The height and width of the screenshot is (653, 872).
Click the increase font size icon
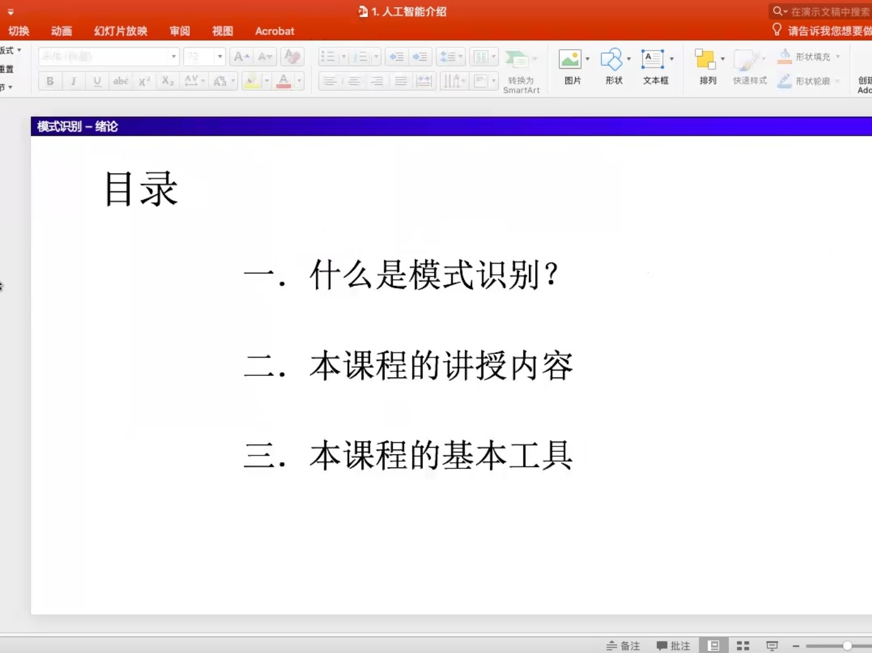241,57
